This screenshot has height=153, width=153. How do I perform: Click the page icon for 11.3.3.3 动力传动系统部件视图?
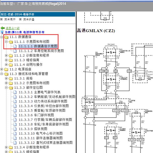(15, 101)
